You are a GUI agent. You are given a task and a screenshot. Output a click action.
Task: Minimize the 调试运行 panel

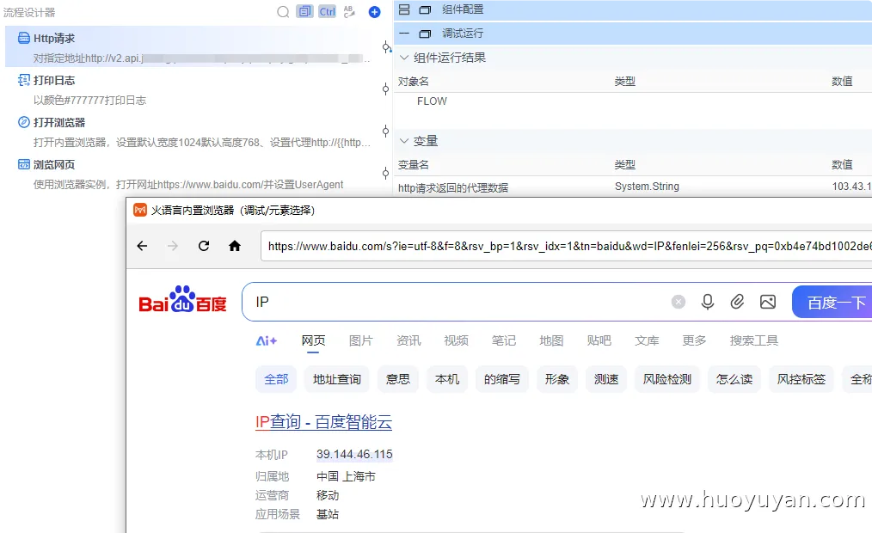tap(402, 34)
